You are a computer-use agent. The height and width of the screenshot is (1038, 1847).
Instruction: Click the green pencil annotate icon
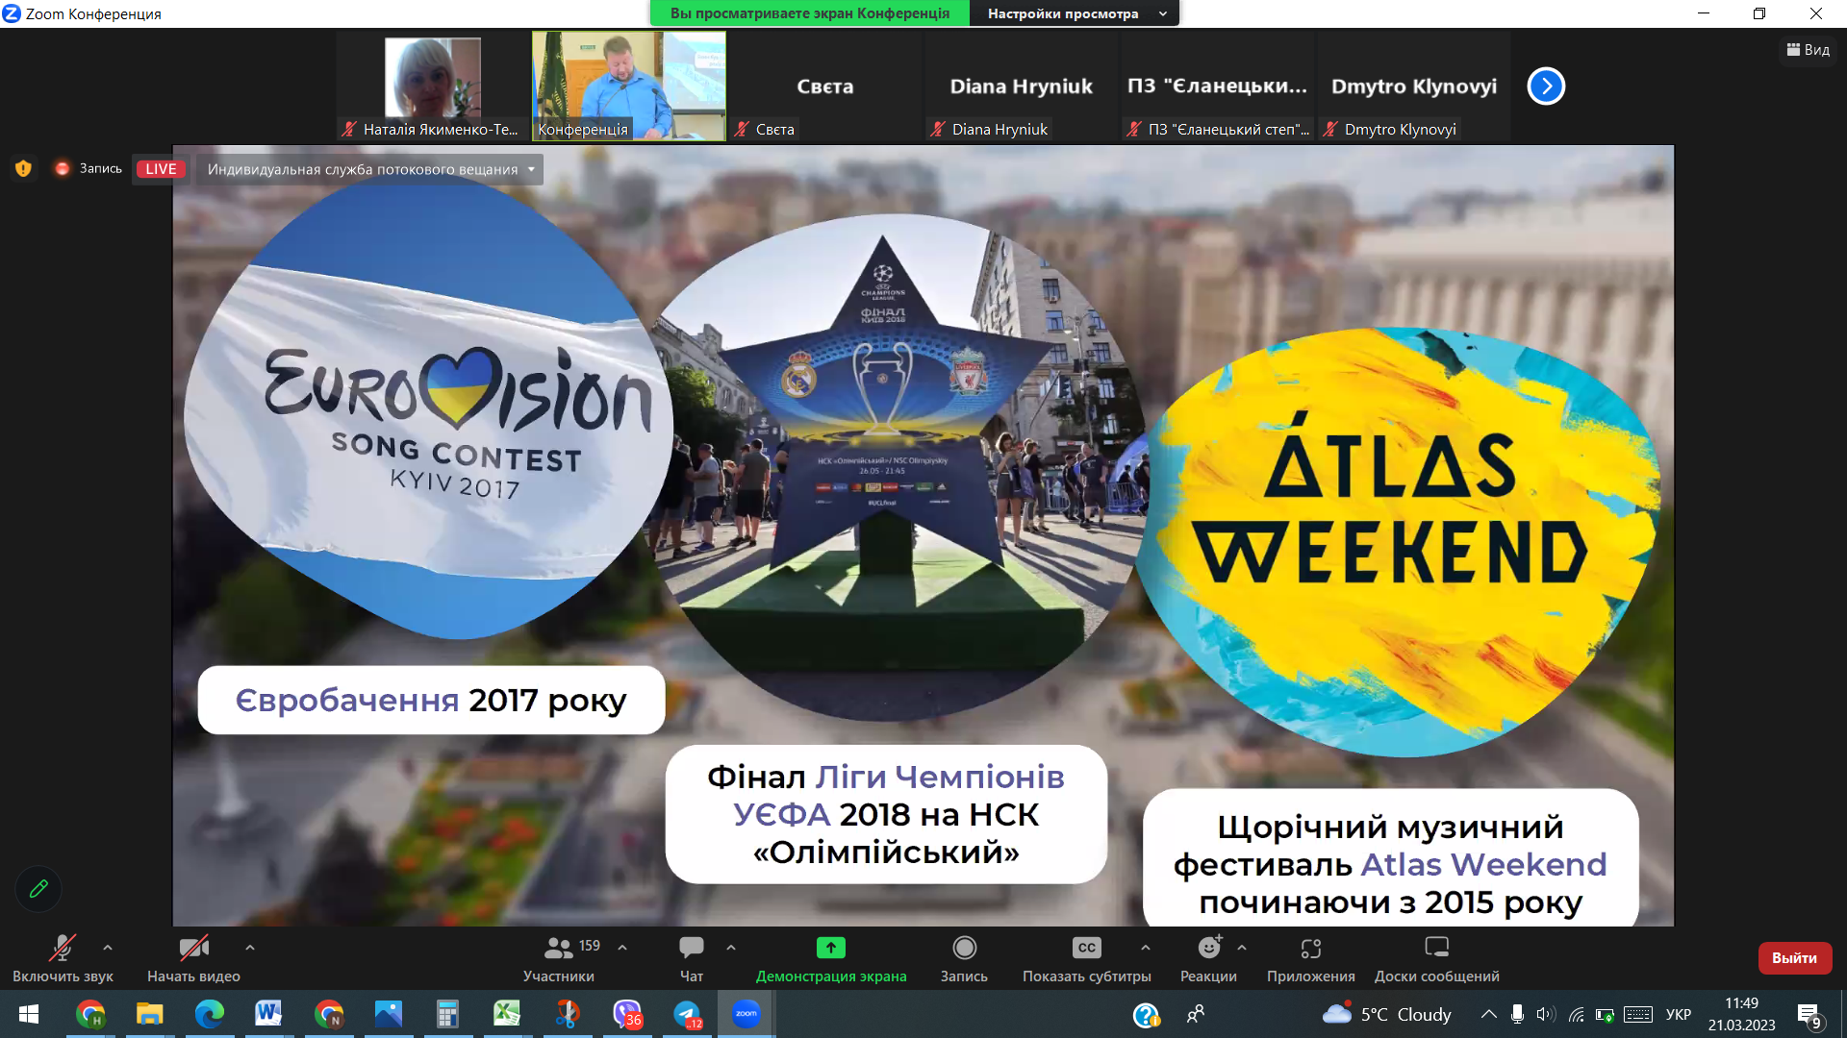38,889
